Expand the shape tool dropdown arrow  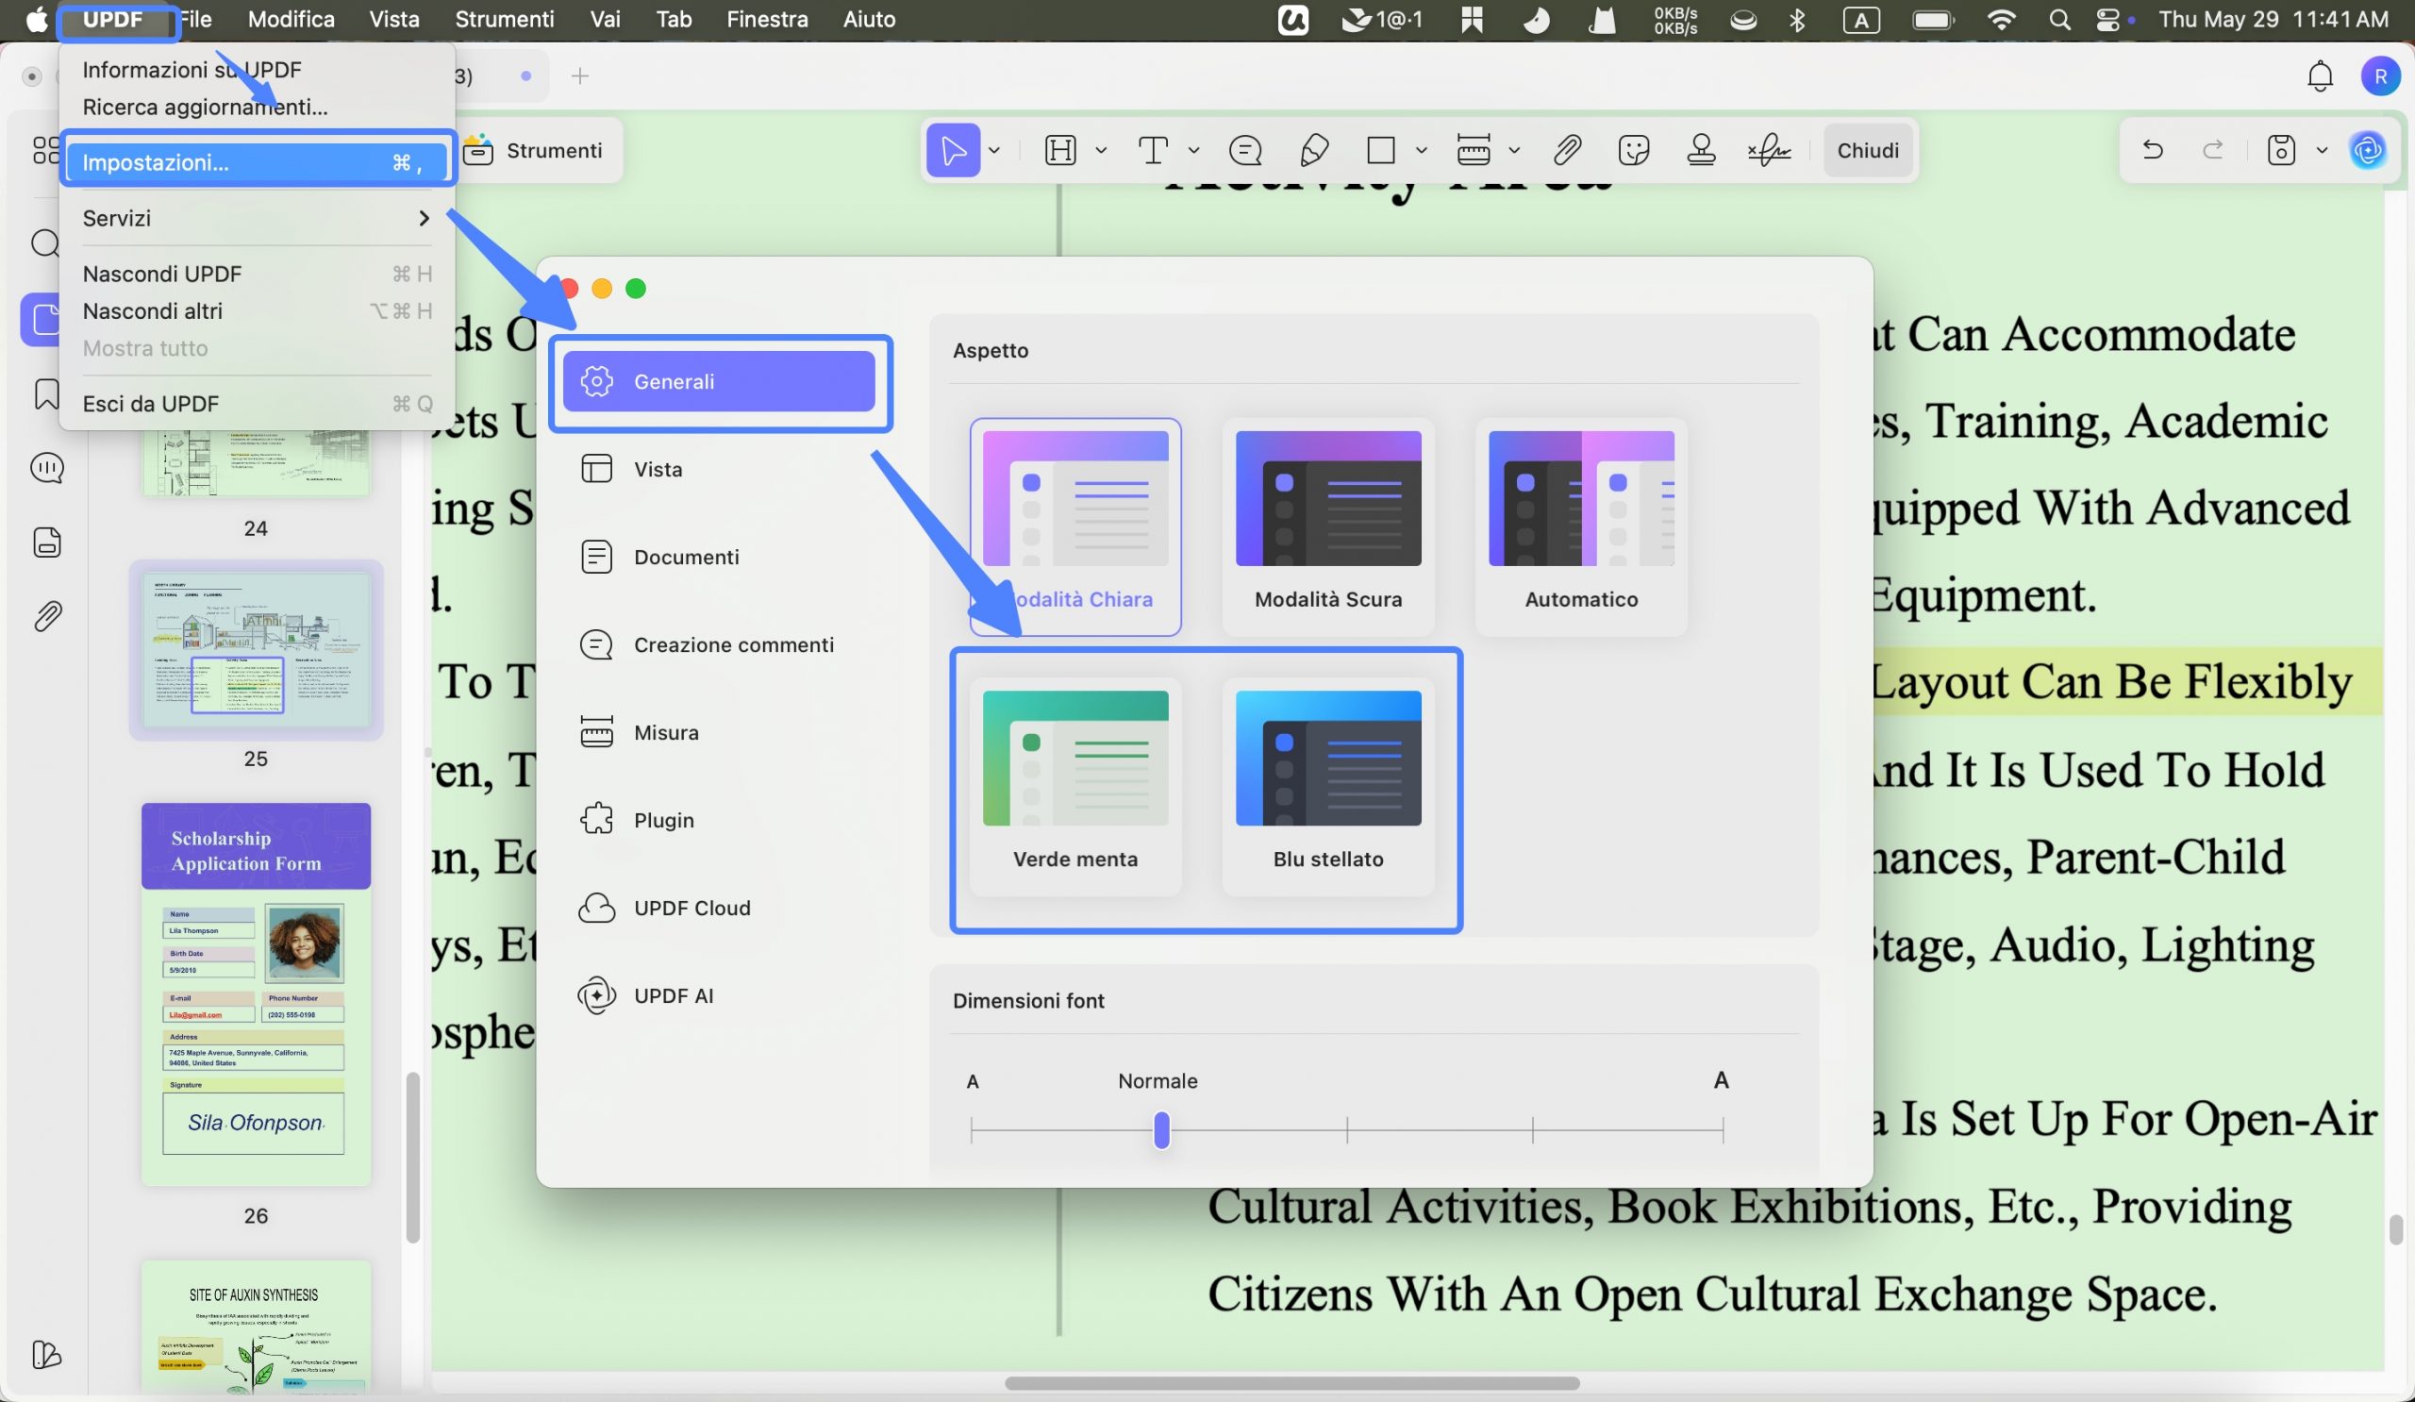[1422, 150]
